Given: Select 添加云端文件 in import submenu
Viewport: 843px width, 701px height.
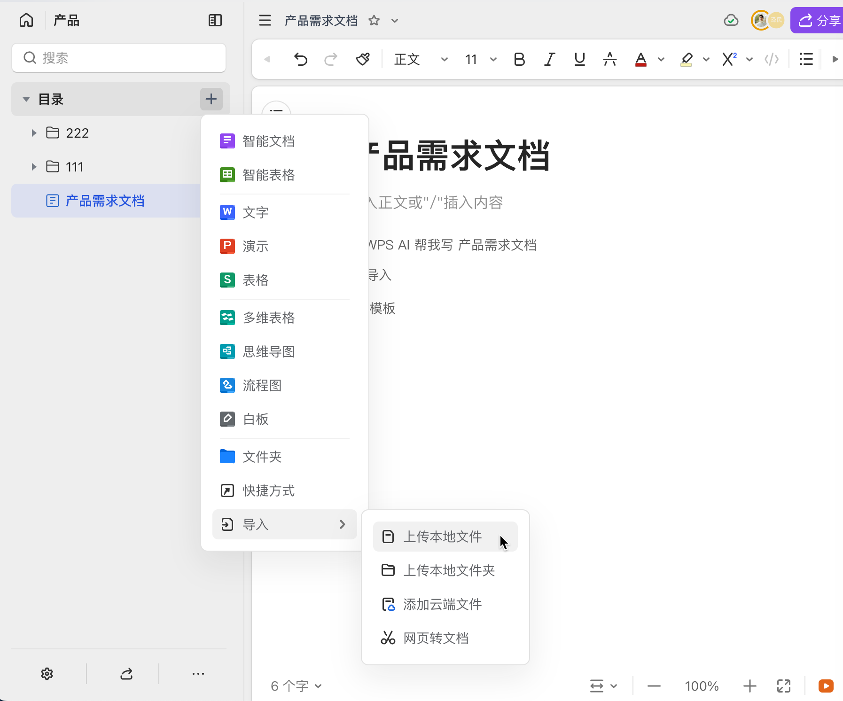Looking at the screenshot, I should [x=445, y=604].
